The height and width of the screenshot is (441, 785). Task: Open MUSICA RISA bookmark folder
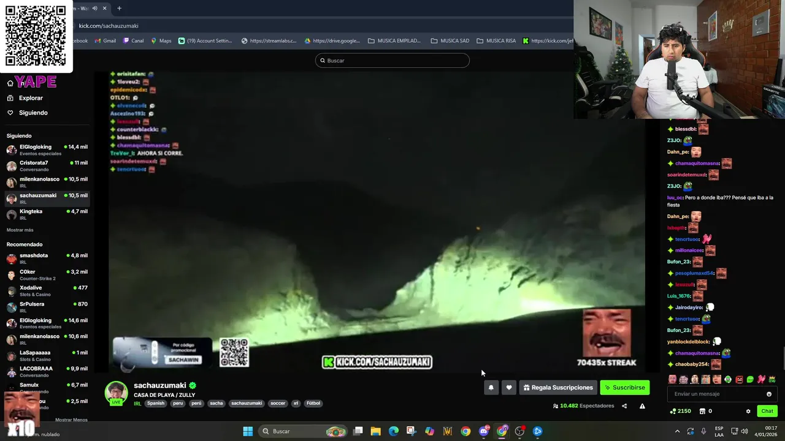[x=496, y=41]
